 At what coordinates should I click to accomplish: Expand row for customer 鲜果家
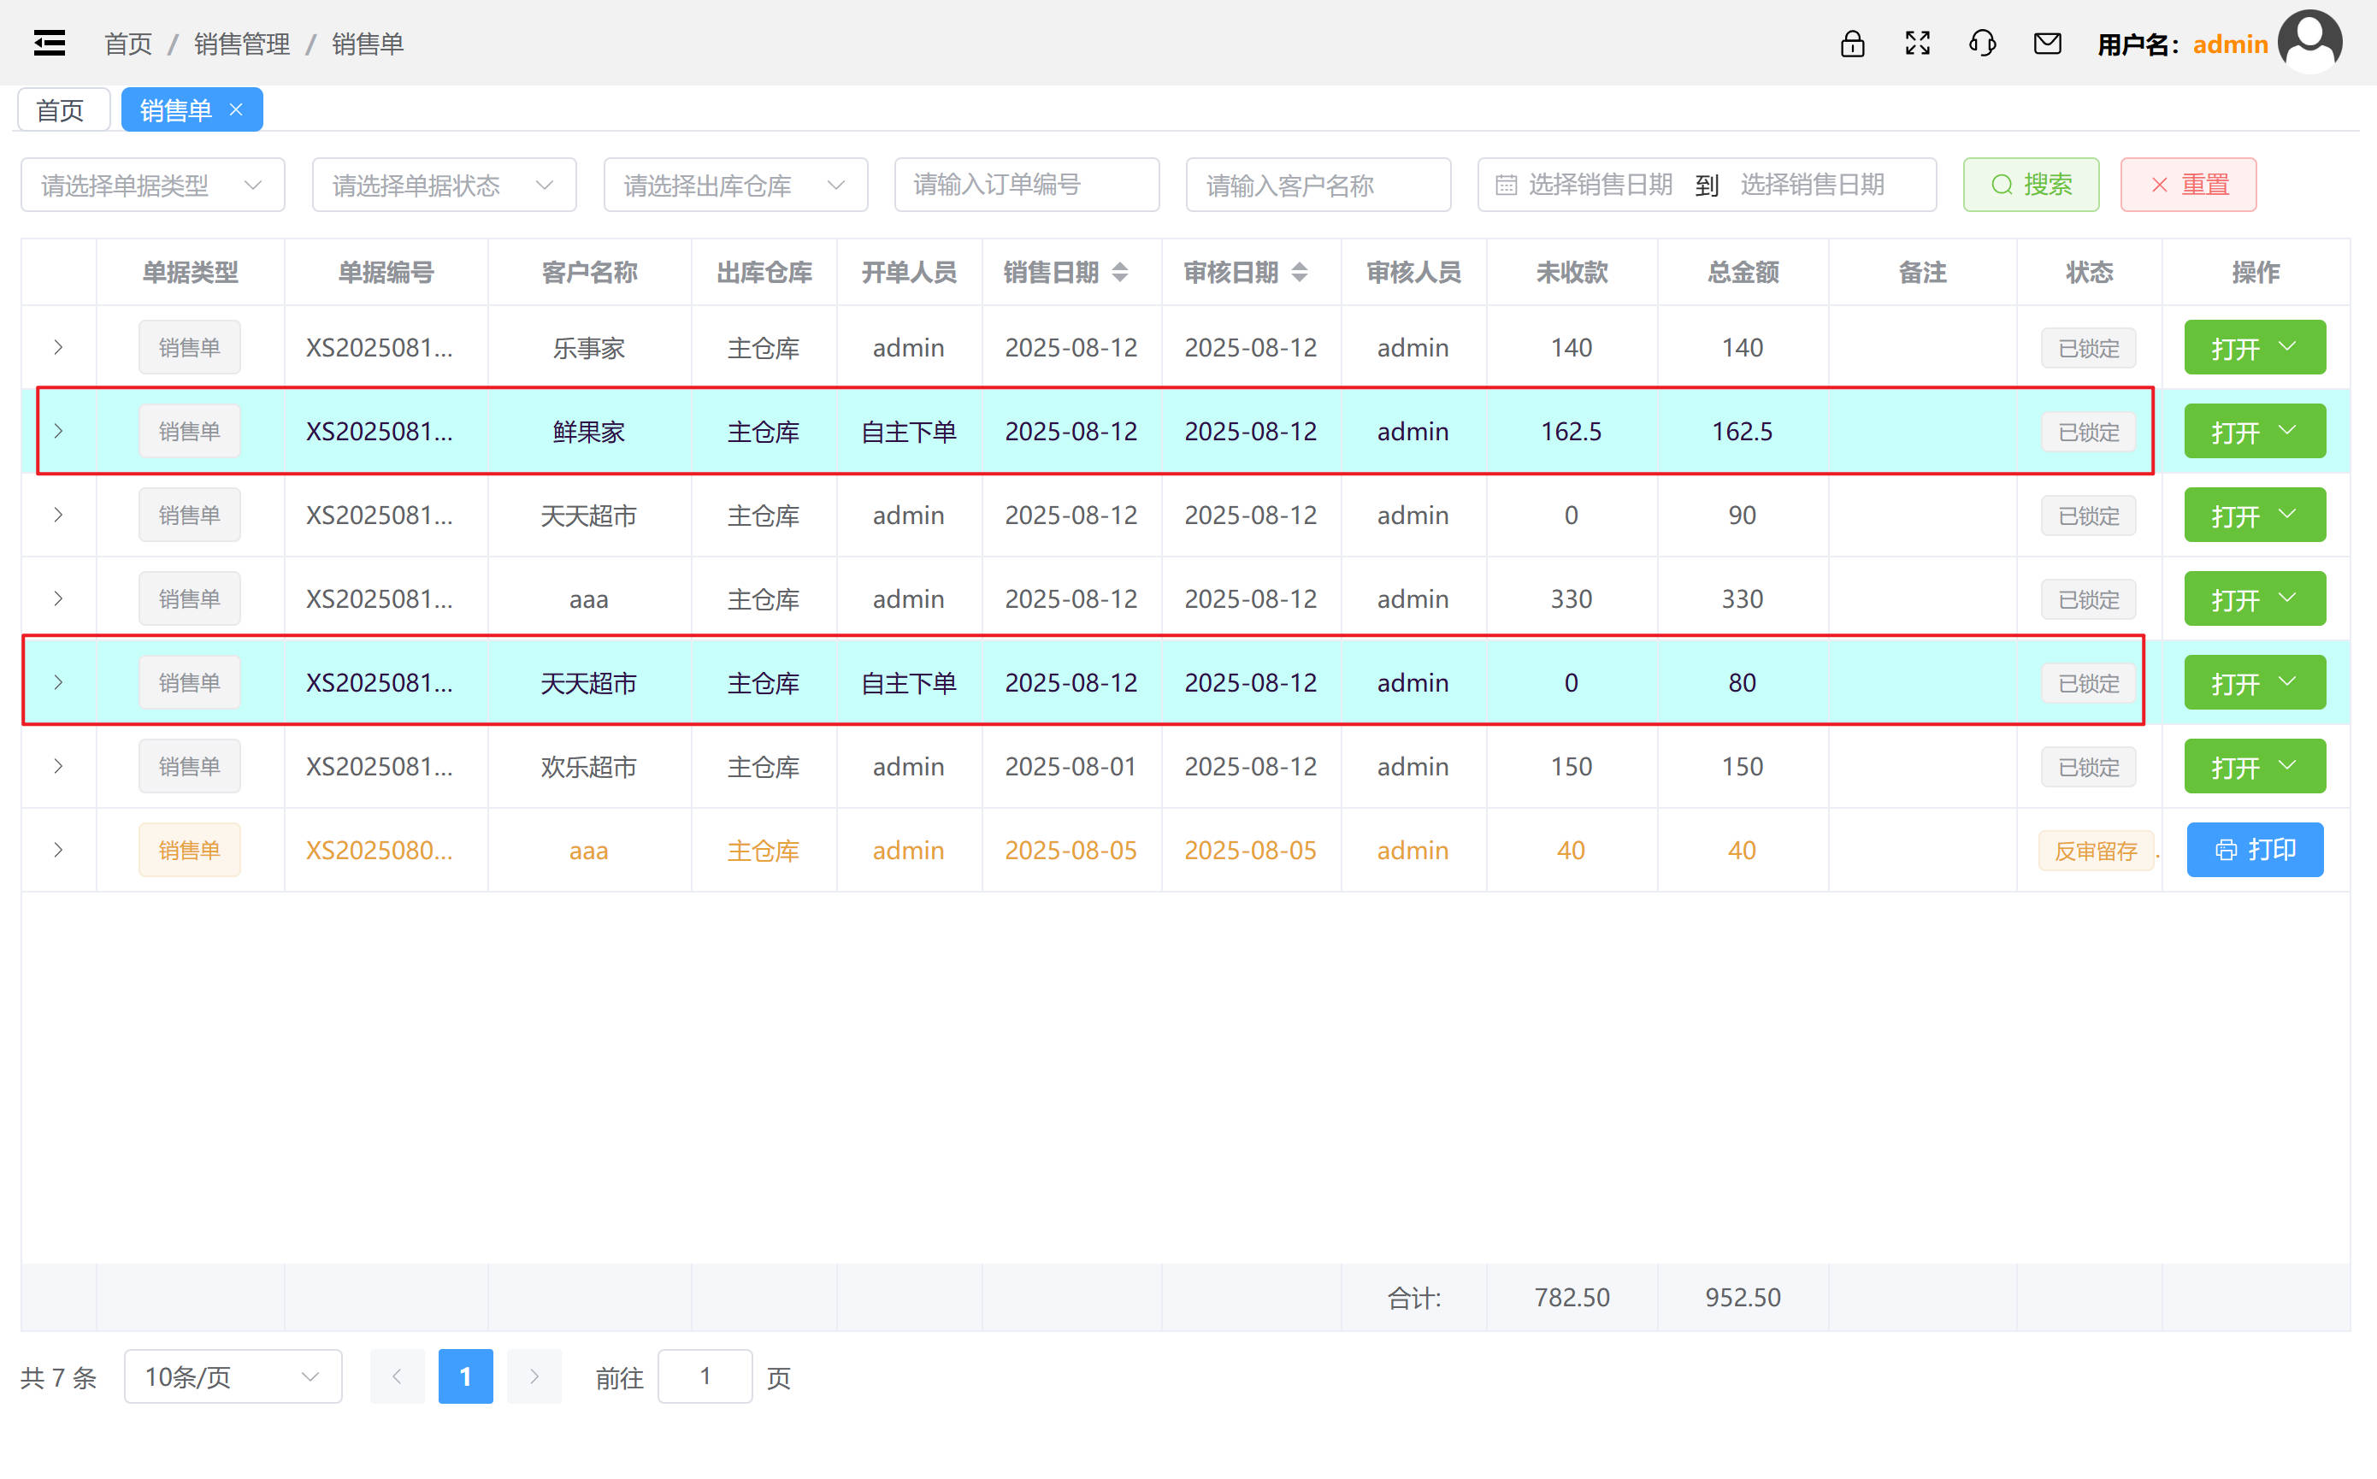[59, 432]
